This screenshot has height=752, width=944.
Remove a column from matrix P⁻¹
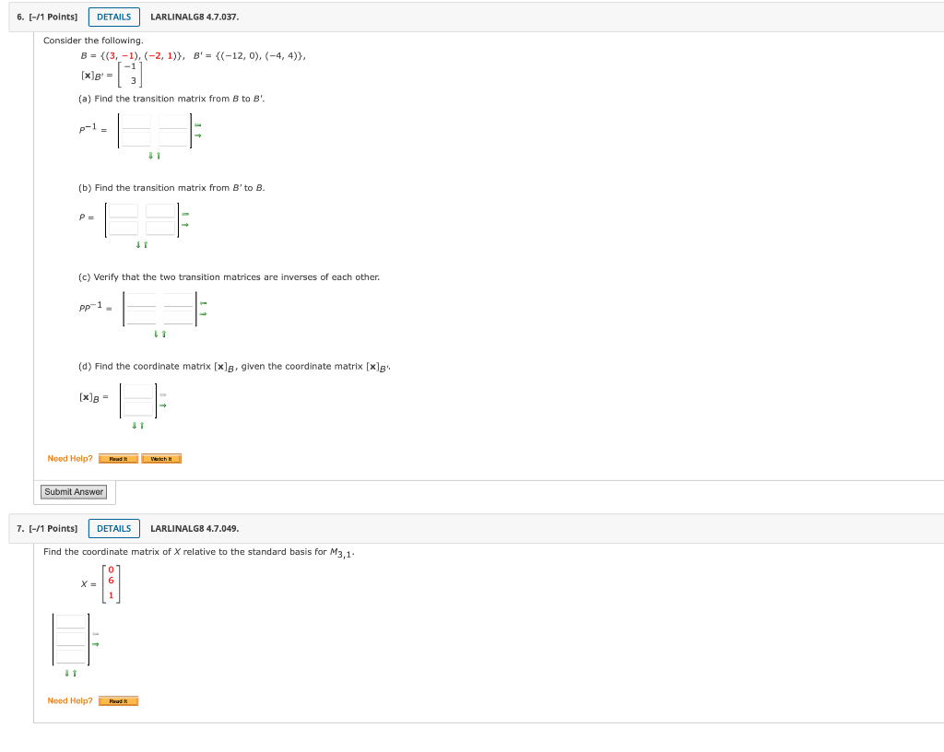pos(197,125)
